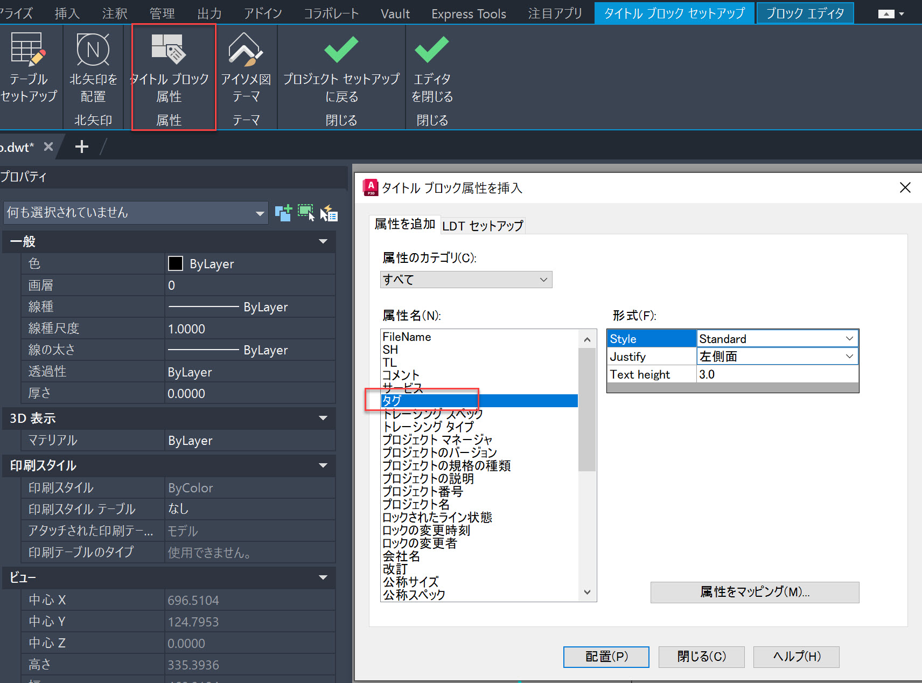This screenshot has width=922, height=683.
Task: Click the Text height value field 3.0
Action: pos(778,374)
